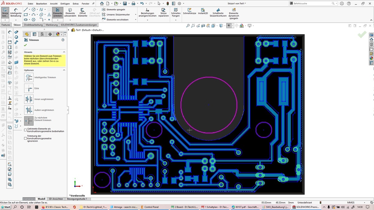
Task: Open Beziehungen anzeigen/löschen
Action: point(147,13)
